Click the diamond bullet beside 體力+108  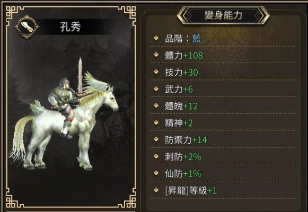point(156,55)
